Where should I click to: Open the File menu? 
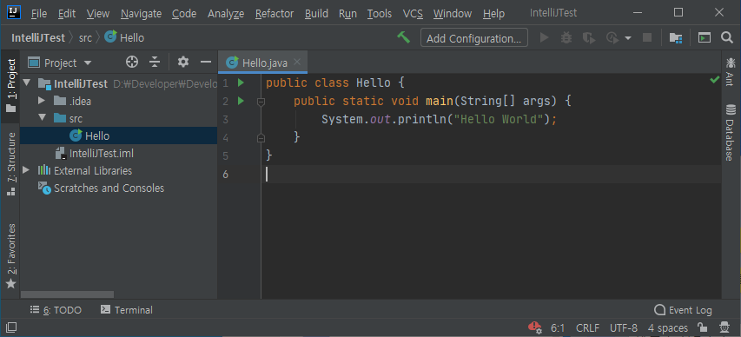click(39, 14)
